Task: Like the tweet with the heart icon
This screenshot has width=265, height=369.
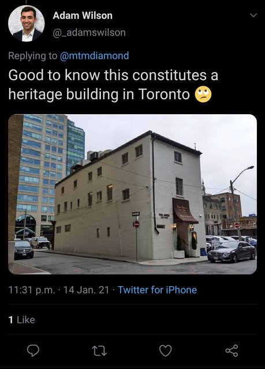Action: [x=165, y=351]
